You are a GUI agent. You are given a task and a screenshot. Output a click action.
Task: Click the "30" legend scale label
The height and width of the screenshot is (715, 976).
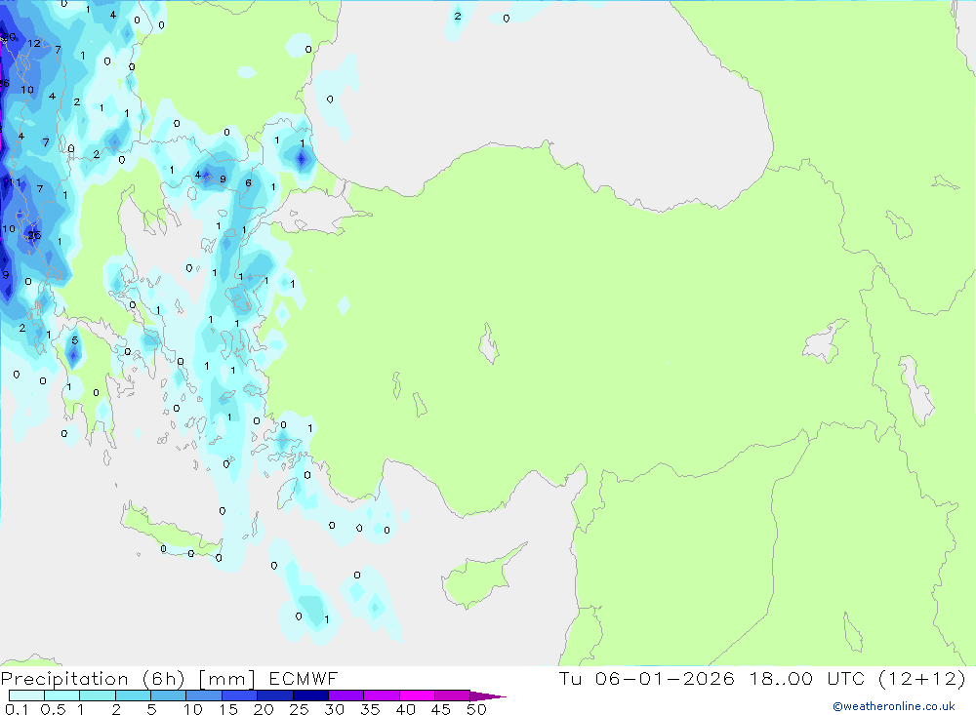tap(334, 709)
